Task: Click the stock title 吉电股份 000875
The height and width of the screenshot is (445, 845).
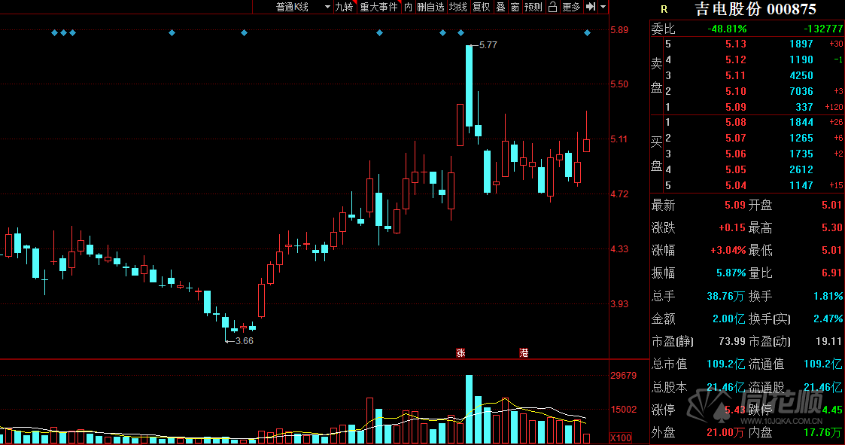Action: (x=755, y=9)
